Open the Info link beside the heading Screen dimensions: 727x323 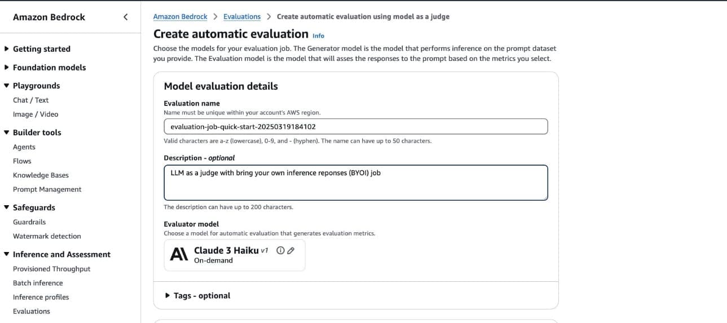point(318,36)
